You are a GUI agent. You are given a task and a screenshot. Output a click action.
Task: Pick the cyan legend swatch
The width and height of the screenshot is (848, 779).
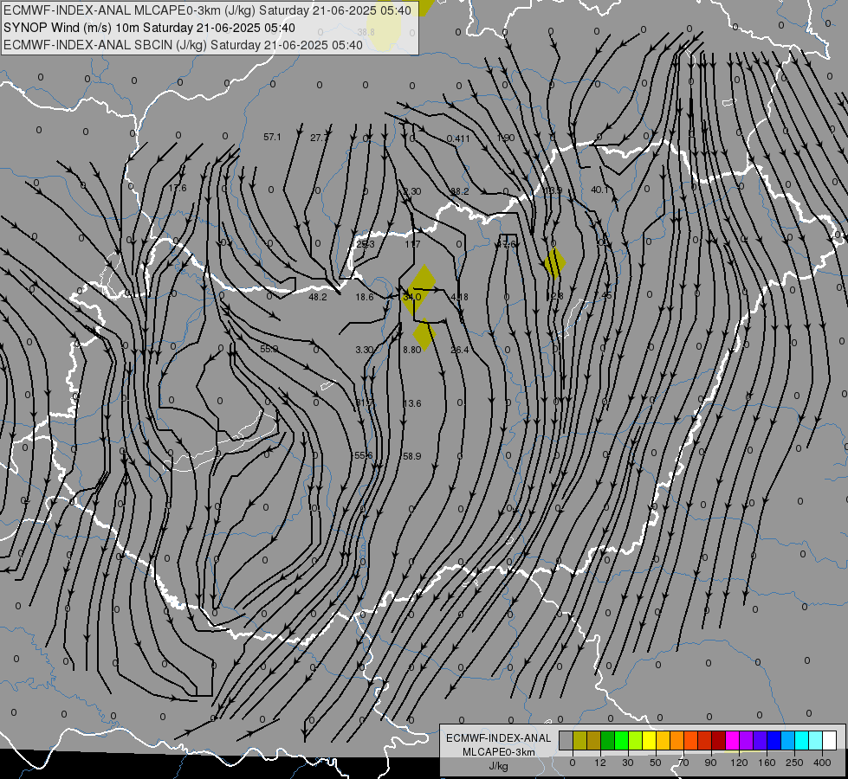tap(802, 740)
